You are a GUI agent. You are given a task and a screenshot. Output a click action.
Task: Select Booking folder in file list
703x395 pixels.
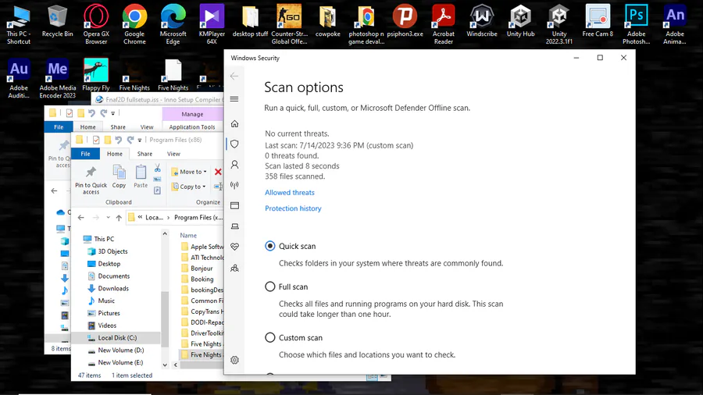click(202, 279)
